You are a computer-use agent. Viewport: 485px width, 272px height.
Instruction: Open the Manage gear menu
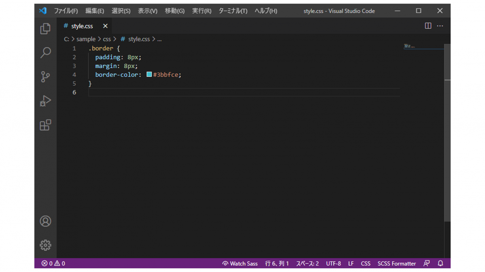[x=45, y=245]
